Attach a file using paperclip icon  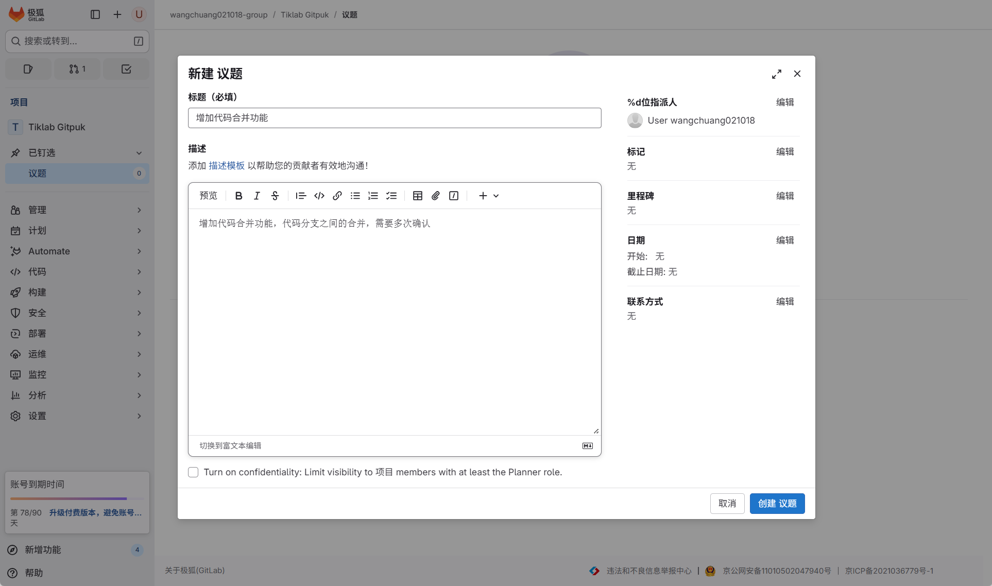tap(435, 196)
